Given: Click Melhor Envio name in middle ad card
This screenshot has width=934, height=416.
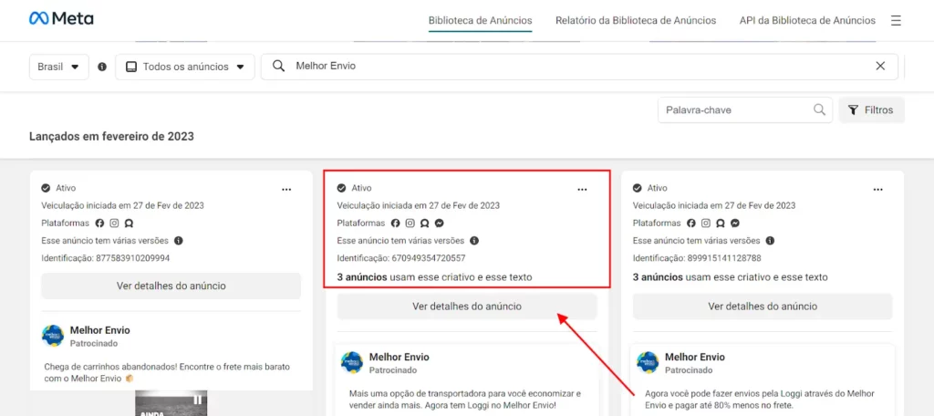Looking at the screenshot, I should (400, 357).
